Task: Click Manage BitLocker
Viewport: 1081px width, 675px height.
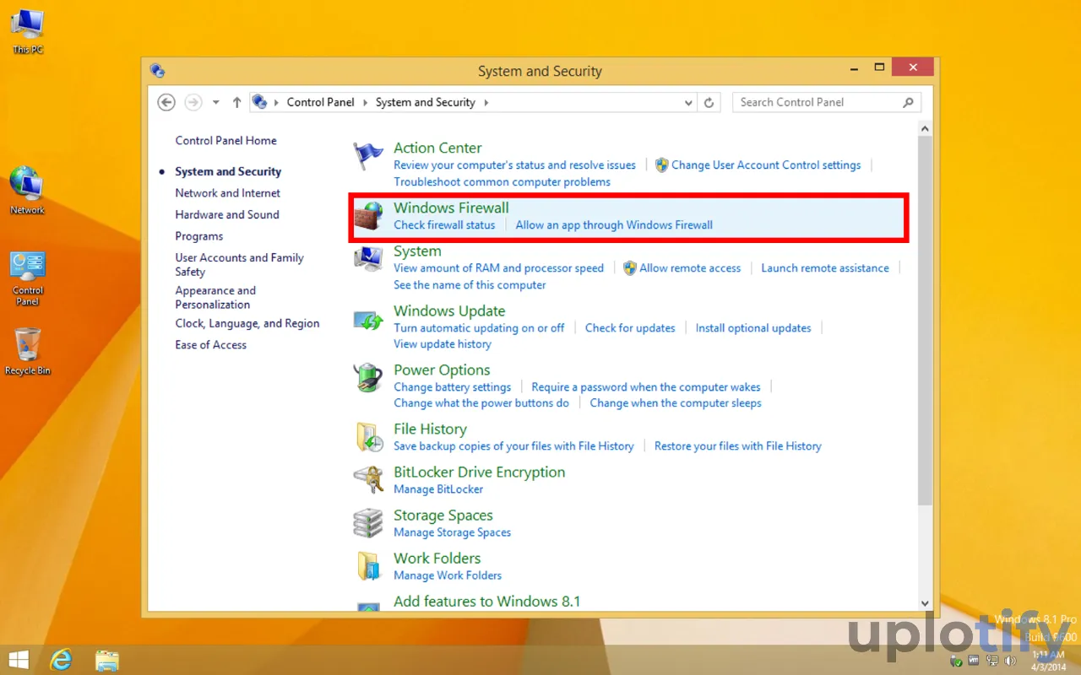Action: pyautogui.click(x=438, y=489)
